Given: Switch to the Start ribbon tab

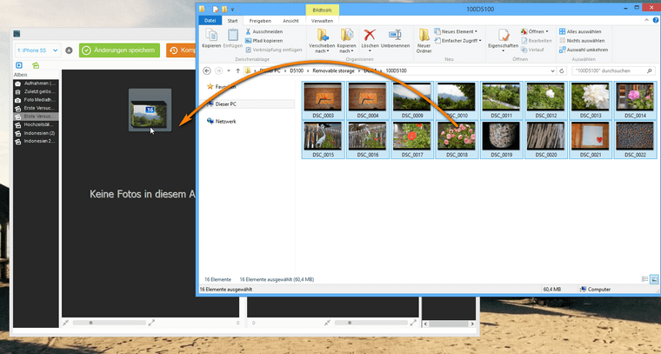Looking at the screenshot, I should tap(233, 21).
